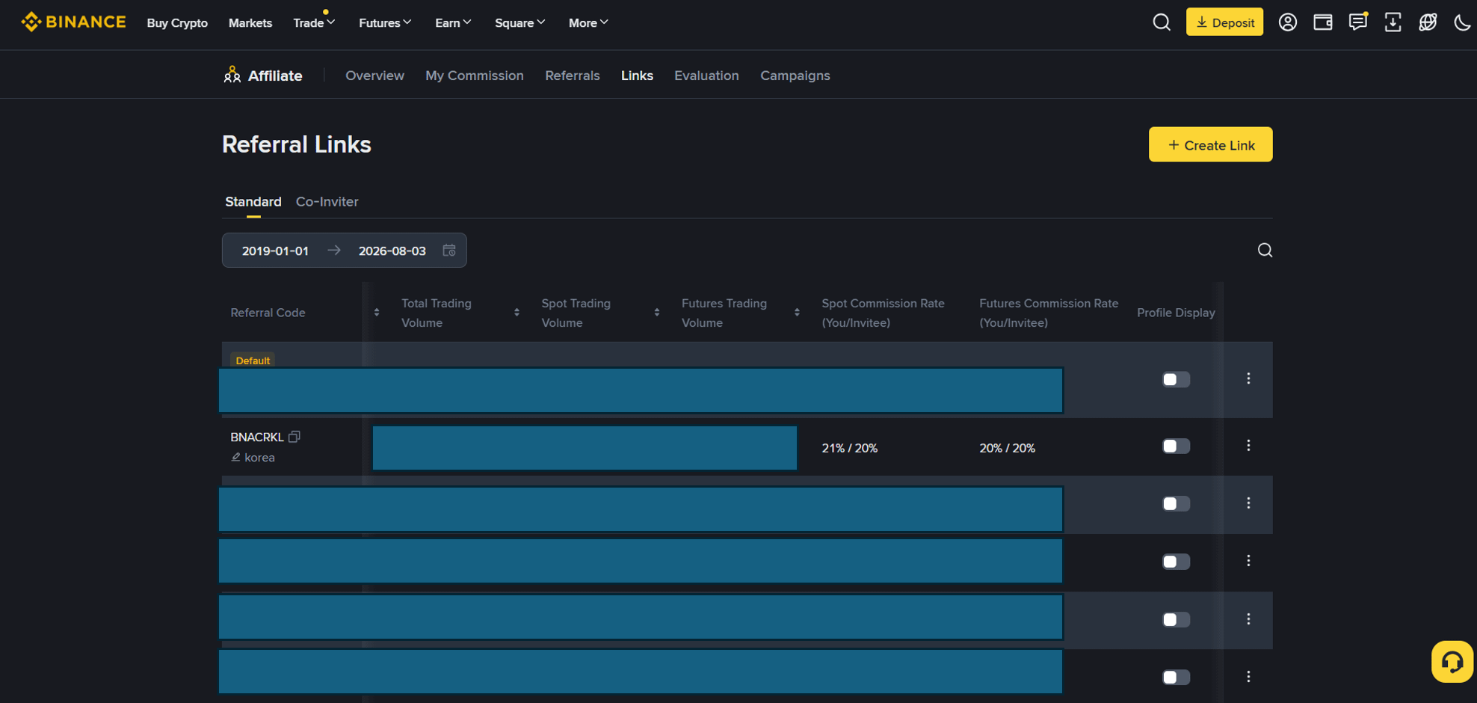Click the end date 2026-08-03 field
The width and height of the screenshot is (1477, 703).
click(x=392, y=251)
